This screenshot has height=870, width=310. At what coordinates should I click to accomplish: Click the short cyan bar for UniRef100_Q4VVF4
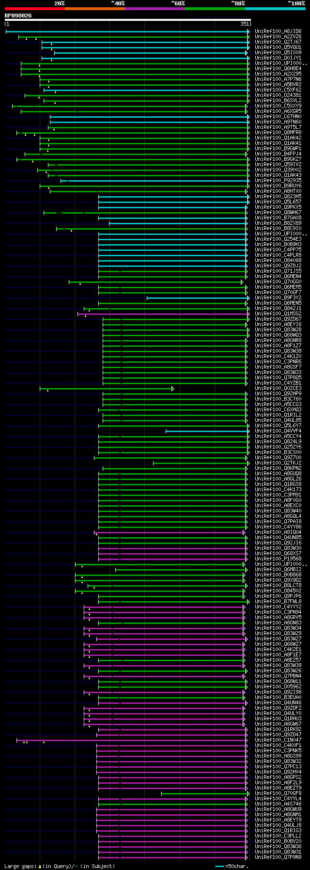click(x=207, y=431)
